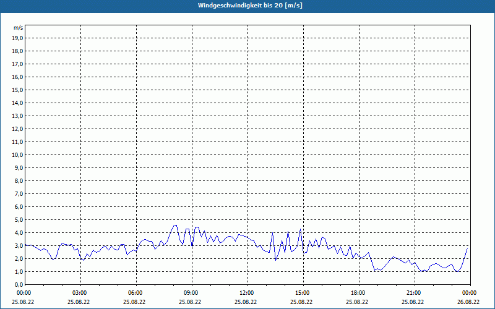The image size is (495, 309).
Task: Click the 15:00 time label
Action: [303, 293]
